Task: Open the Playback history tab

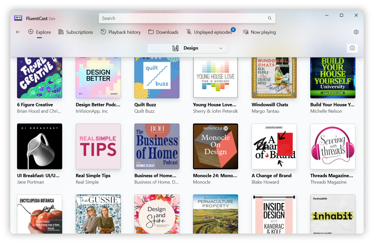Action: (121, 32)
